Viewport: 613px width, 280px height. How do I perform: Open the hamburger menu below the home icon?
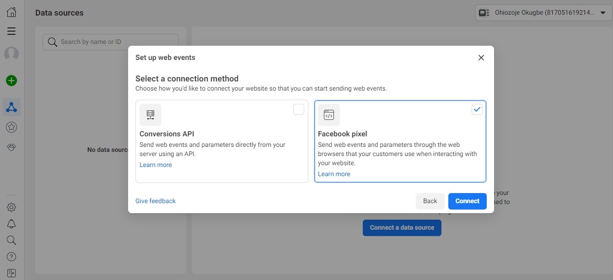click(11, 31)
